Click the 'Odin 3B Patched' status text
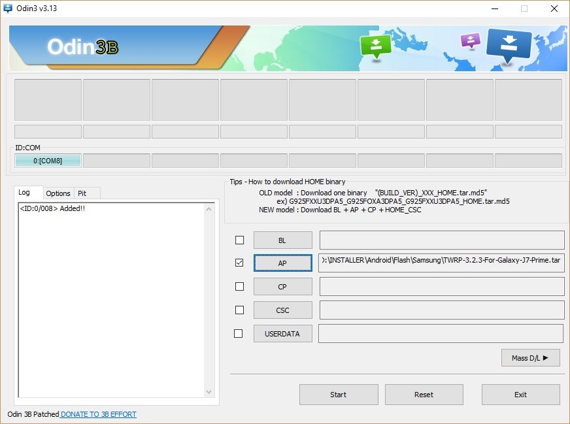 click(33, 414)
